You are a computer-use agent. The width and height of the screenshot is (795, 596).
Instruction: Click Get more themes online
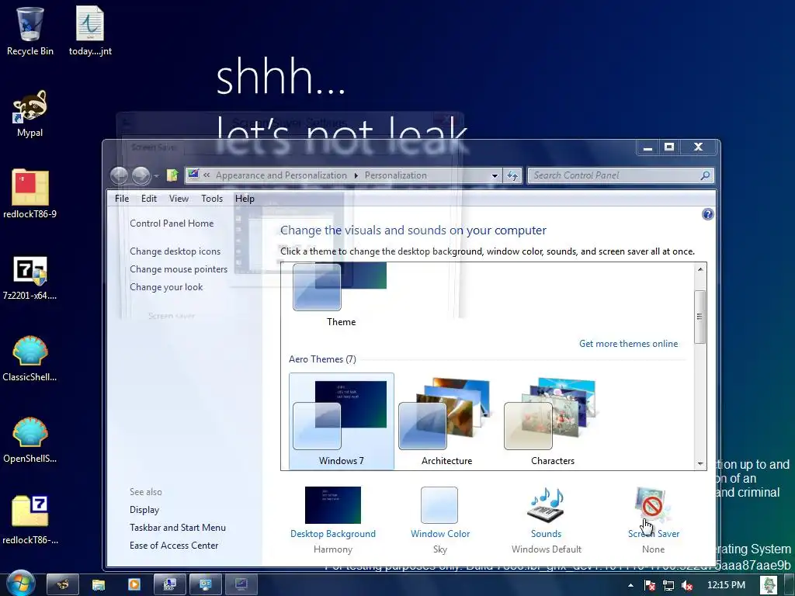pyautogui.click(x=628, y=344)
